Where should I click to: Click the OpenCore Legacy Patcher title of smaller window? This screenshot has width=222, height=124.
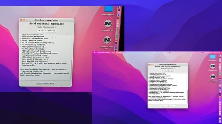pyautogui.click(x=168, y=64)
